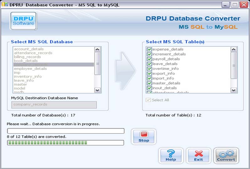Viewport: 250px width, 169px height.
Task: Toggle the payroll_details checkbox
Action: (149, 59)
